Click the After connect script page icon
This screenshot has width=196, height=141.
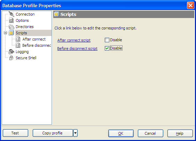point(18,39)
